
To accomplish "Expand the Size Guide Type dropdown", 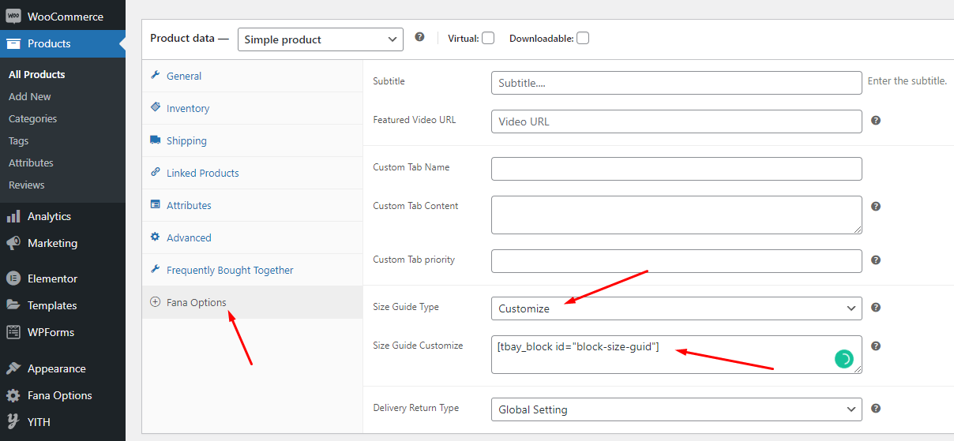I will [677, 308].
